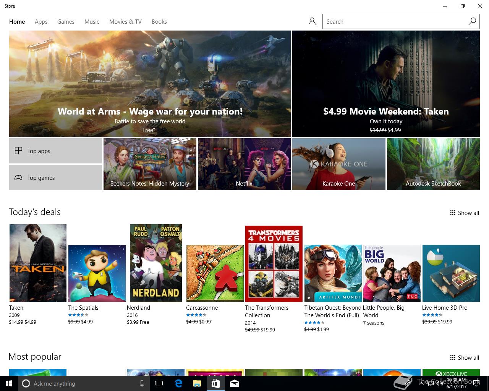Open the Netflix featured tile
Image resolution: width=489 pixels, height=391 pixels.
pos(244,164)
